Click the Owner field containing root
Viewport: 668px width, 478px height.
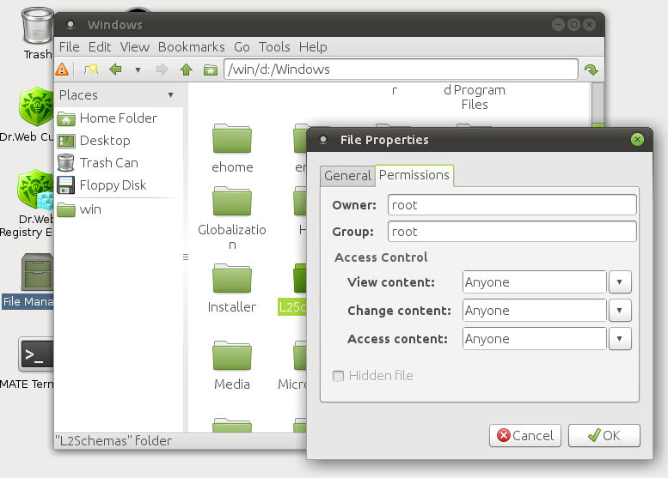(x=512, y=205)
